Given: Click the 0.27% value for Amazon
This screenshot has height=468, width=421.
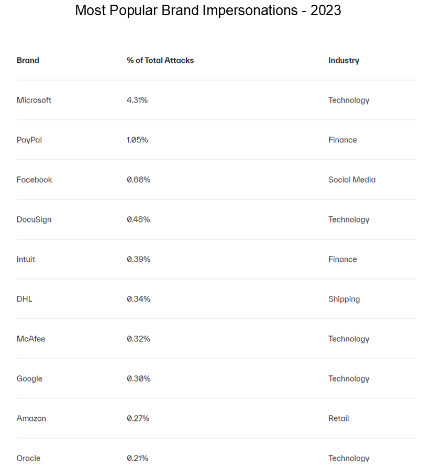Looking at the screenshot, I should (x=138, y=418).
